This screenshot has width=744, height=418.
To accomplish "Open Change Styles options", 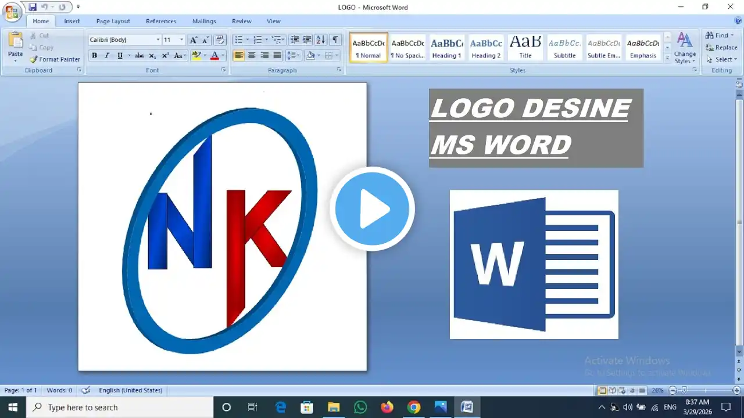I will pos(685,48).
